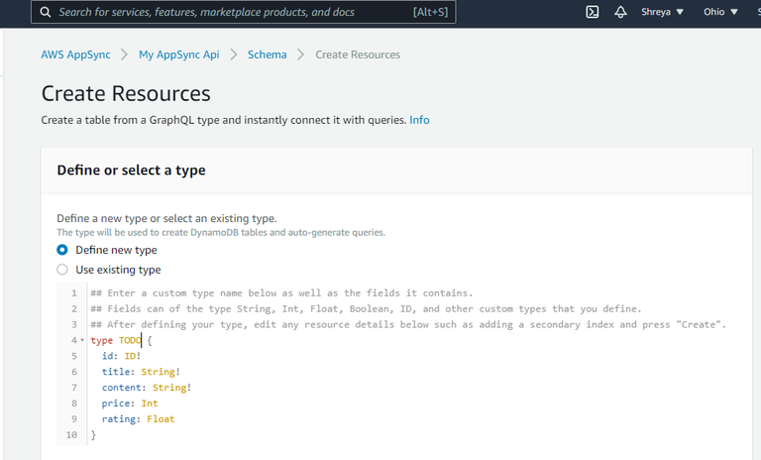761x460 pixels.
Task: Click the type name TODO in editor
Action: pos(130,340)
